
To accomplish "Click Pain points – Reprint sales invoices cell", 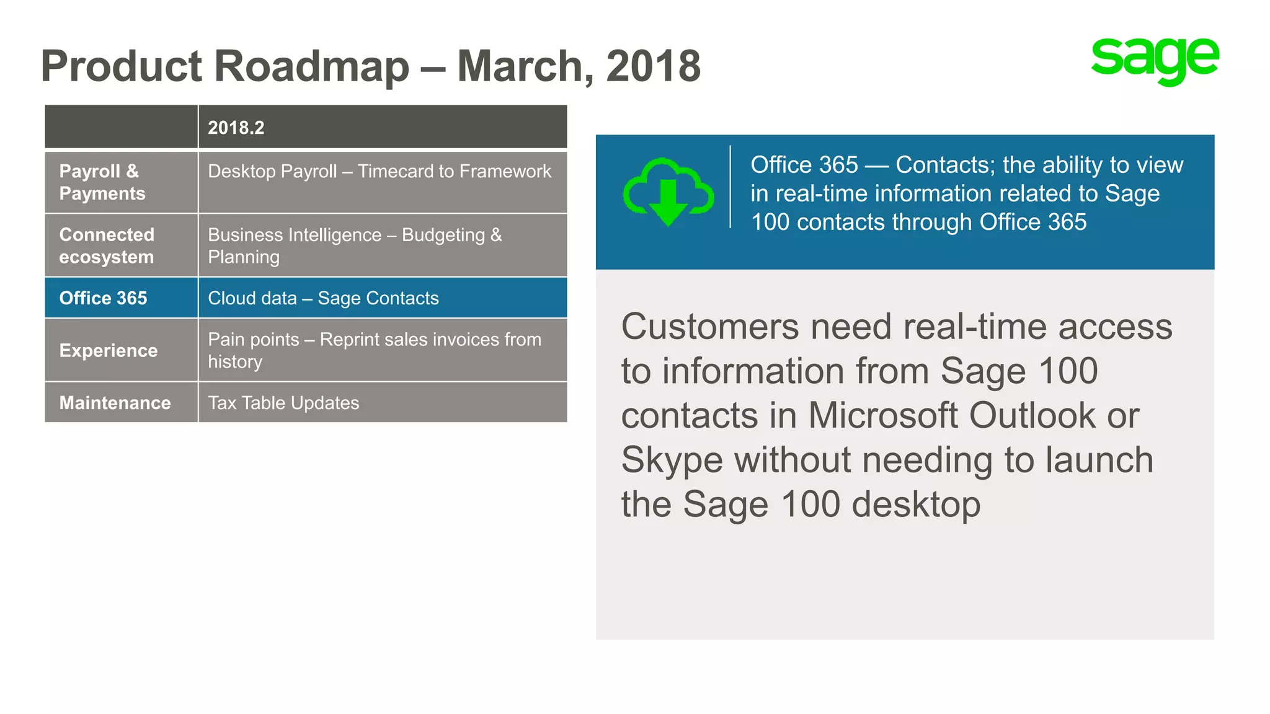I will click(383, 350).
